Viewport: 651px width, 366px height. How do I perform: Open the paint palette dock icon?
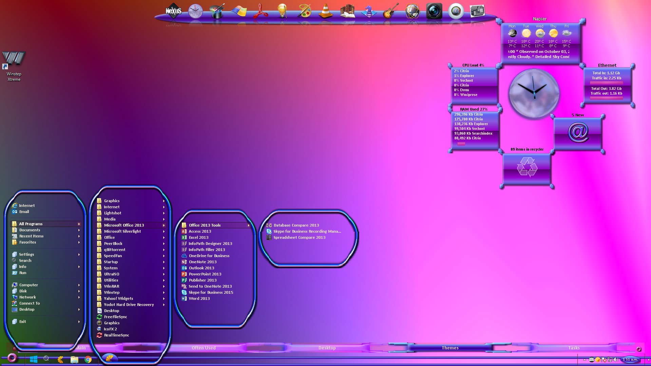304,11
